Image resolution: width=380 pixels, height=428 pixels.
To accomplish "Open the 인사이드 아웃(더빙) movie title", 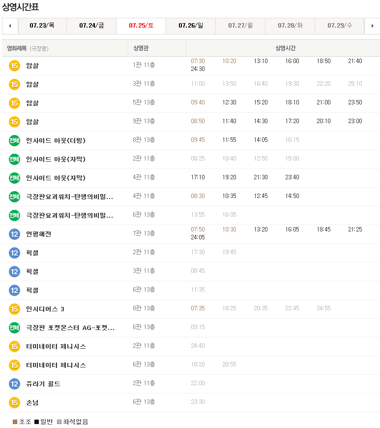I will point(56,140).
